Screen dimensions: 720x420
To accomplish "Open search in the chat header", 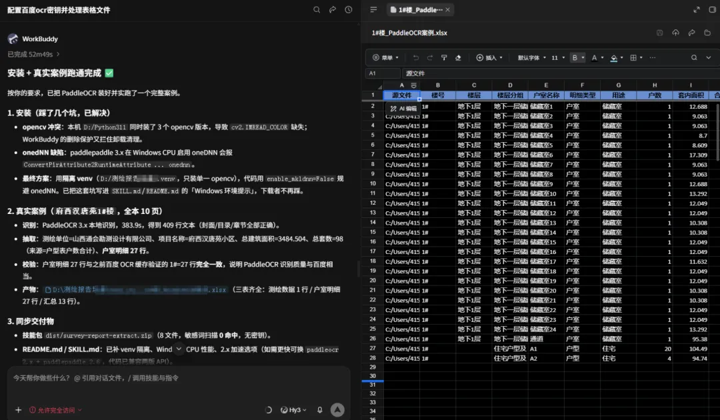I will click(x=317, y=9).
